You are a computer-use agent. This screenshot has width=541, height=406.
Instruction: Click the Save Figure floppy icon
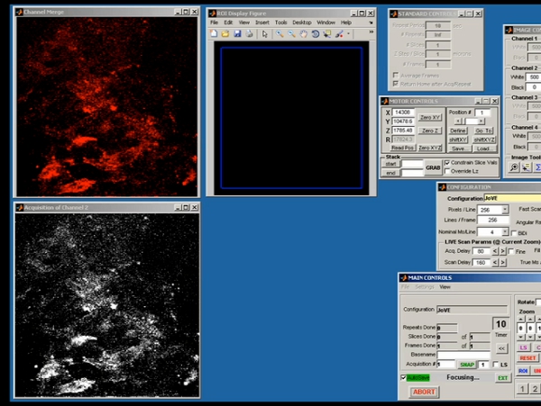(x=237, y=34)
